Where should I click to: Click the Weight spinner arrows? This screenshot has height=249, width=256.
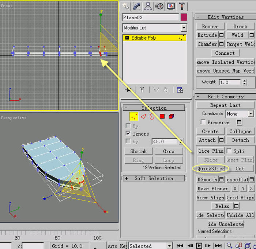(244, 82)
